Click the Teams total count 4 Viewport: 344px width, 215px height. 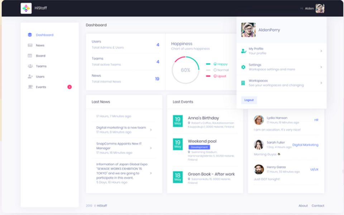click(158, 62)
